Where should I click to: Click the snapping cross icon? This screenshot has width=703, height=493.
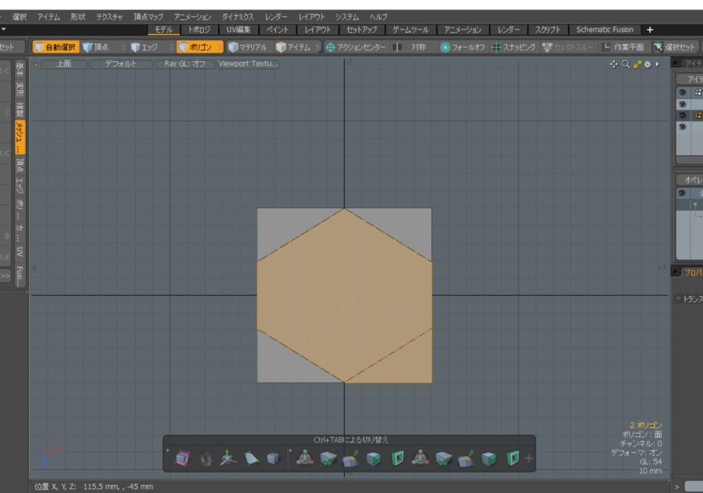[496, 47]
